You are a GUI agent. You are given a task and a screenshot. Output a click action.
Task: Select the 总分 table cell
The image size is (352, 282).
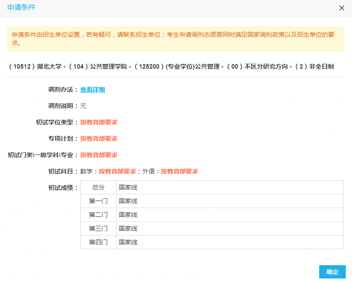(98, 187)
